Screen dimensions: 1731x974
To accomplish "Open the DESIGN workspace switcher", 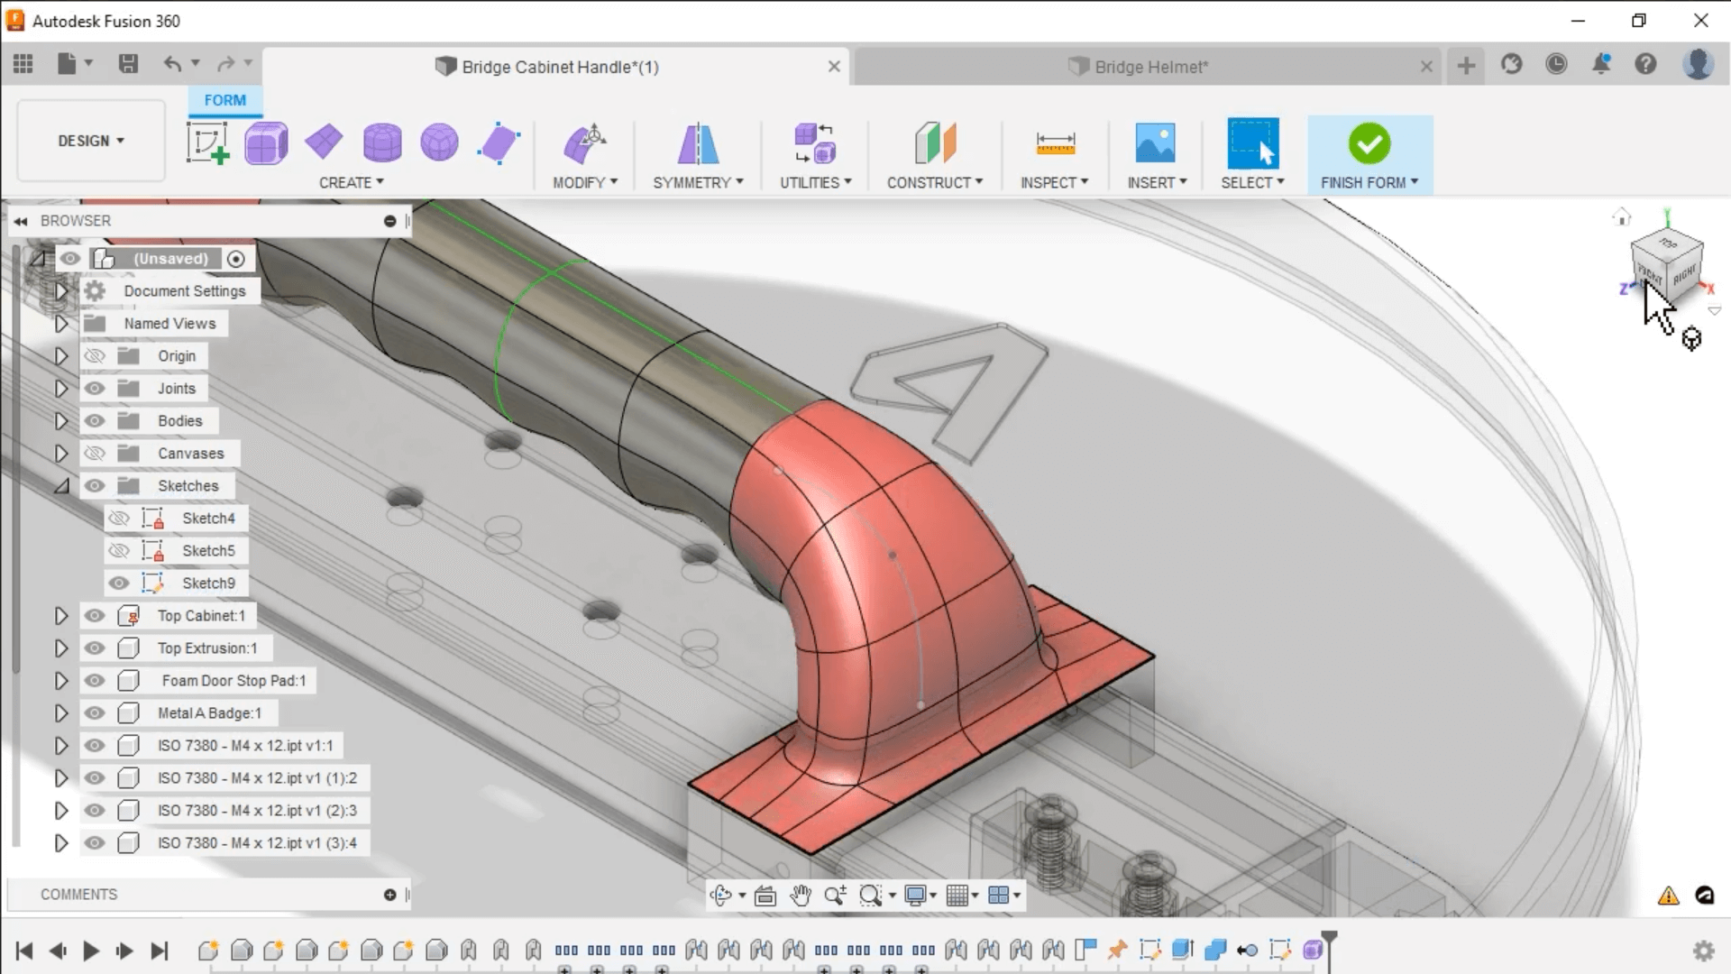I will [89, 141].
